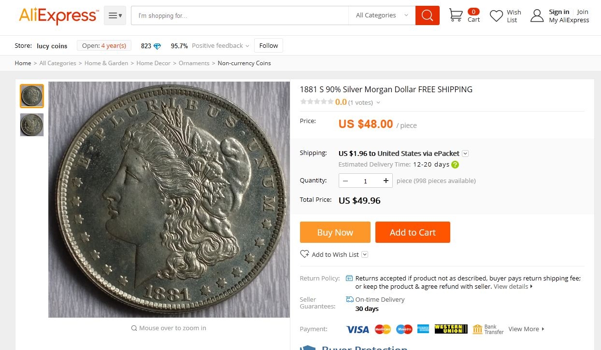Select the second coin thumbnail image
The image size is (601, 350).
point(32,125)
